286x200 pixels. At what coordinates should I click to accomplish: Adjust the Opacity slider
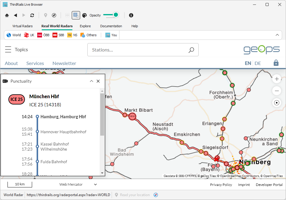coord(111,15)
